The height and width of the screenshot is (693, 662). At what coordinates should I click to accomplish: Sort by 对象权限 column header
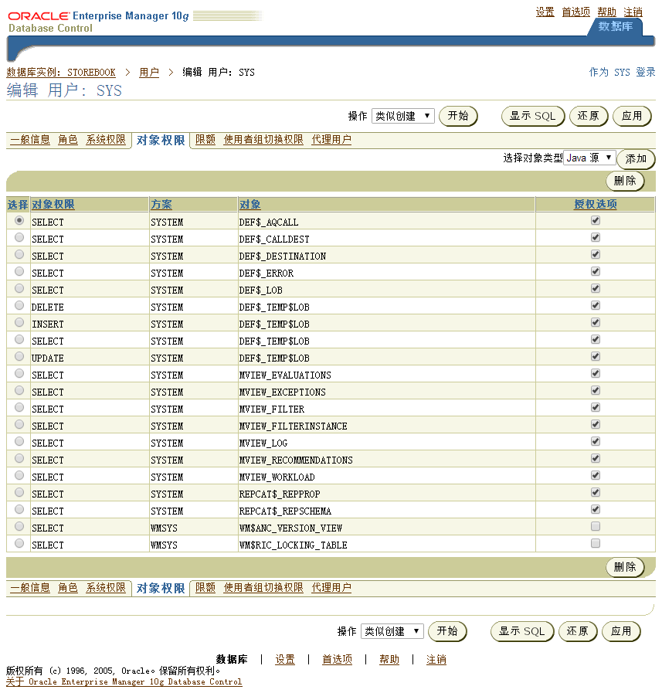53,204
